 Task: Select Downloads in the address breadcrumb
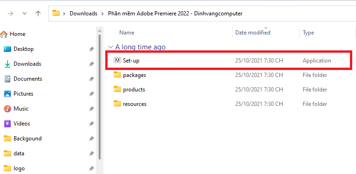point(83,14)
